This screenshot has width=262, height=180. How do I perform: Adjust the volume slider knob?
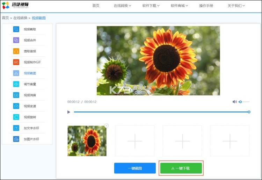pyautogui.click(x=240, y=102)
